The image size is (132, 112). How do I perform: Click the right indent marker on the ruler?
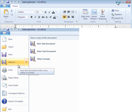(115, 27)
